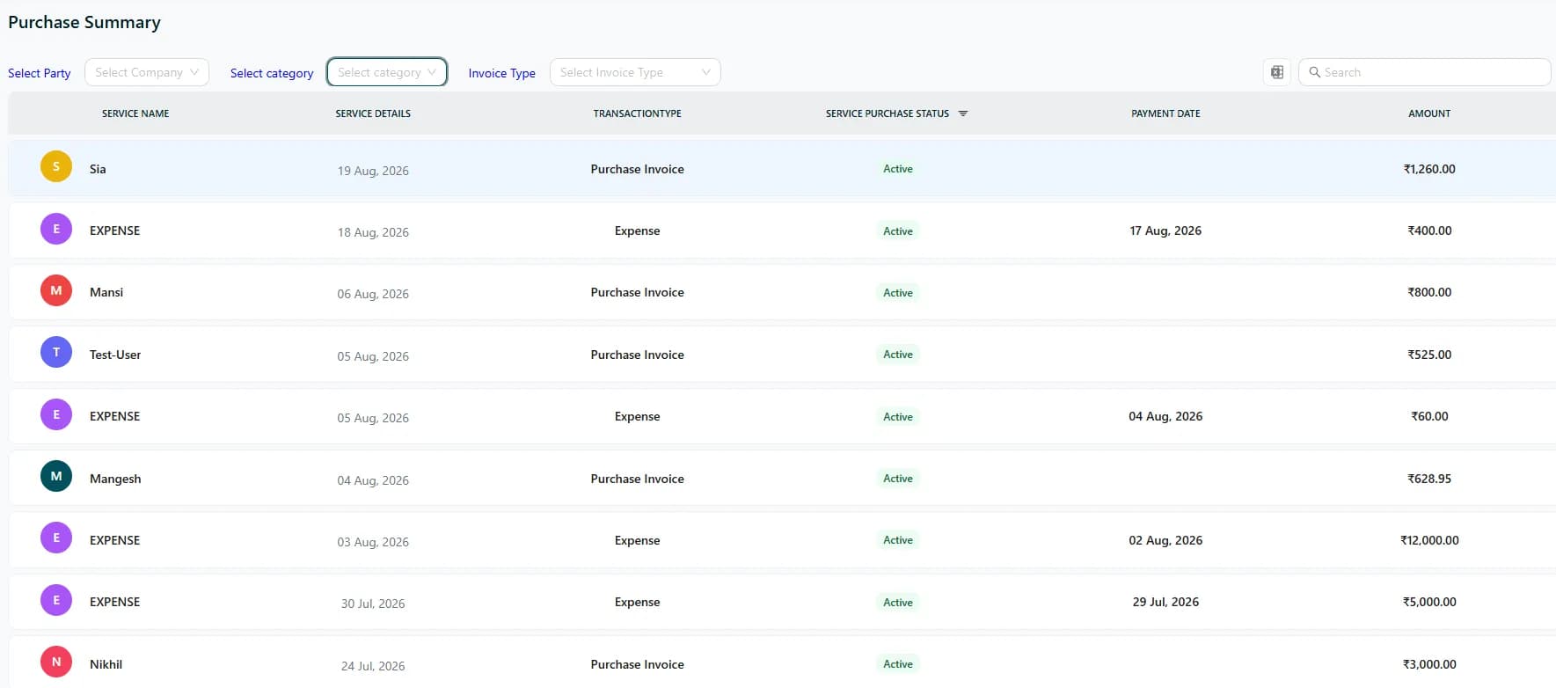Sort by the Amount column header

[1429, 113]
